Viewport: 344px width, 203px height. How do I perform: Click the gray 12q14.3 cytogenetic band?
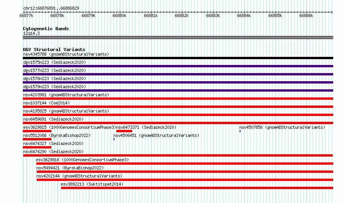point(178,38)
